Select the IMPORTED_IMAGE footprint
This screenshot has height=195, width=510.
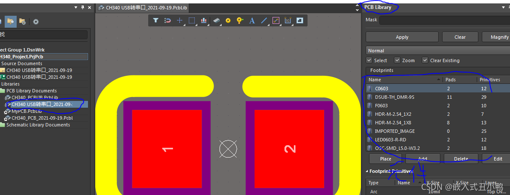438,131
